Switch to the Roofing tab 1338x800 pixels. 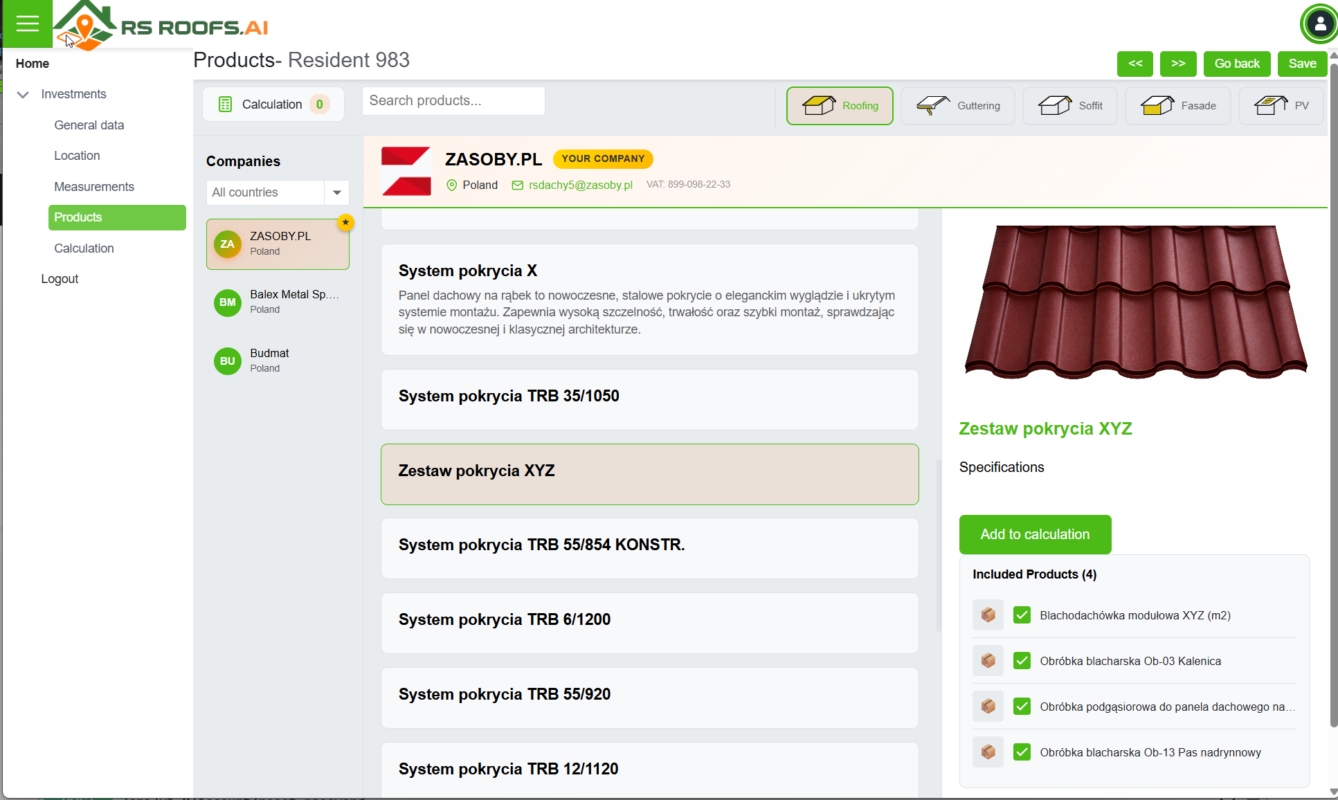pos(840,105)
